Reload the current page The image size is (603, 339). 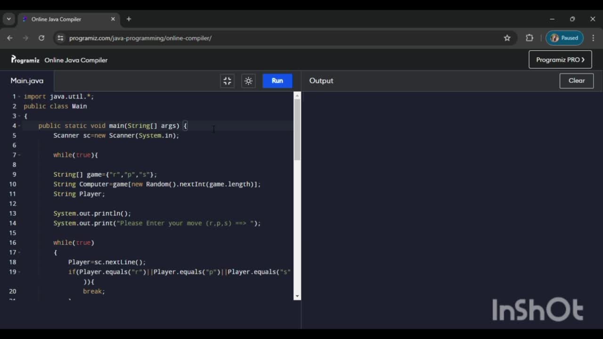click(41, 38)
